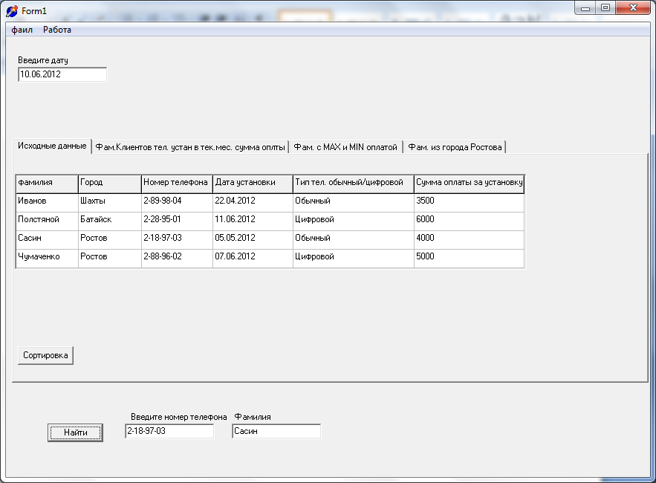Screen dimensions: 656x483
Task: Click the phone number field with 2-18-97-03
Action: click(x=169, y=431)
